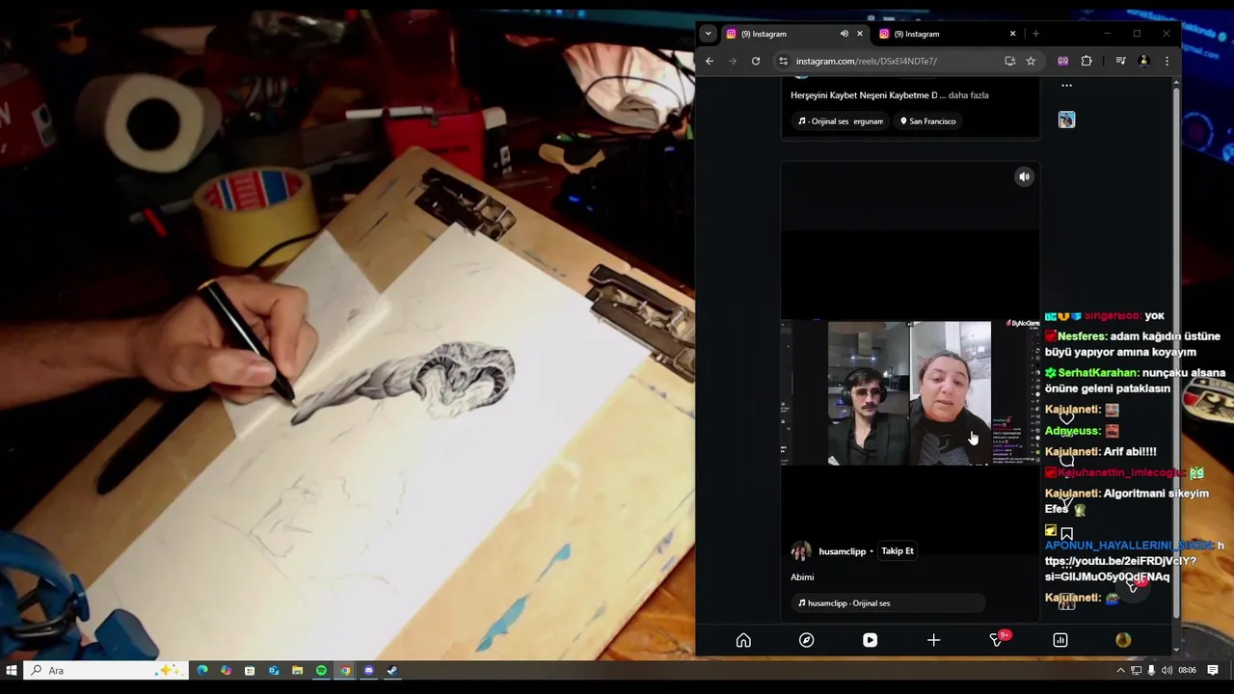This screenshot has width=1234, height=694.
Task: Open the volume control in the system tray
Action: click(x=1167, y=670)
